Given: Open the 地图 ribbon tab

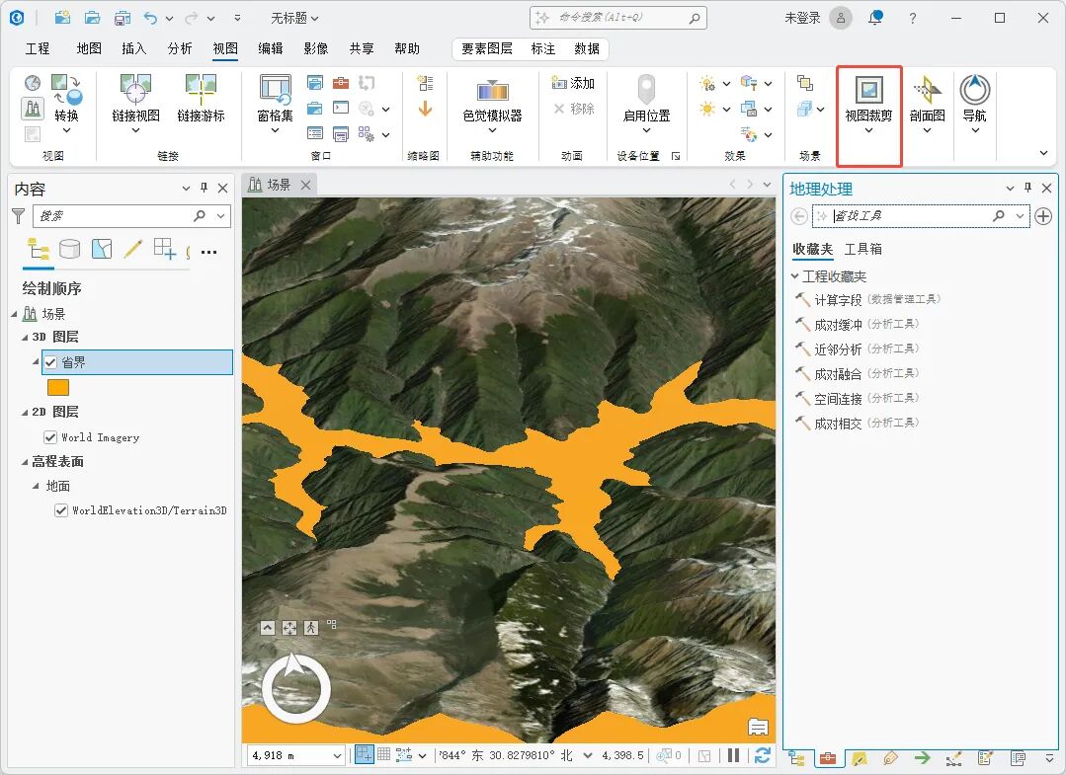Looking at the screenshot, I should (x=89, y=48).
